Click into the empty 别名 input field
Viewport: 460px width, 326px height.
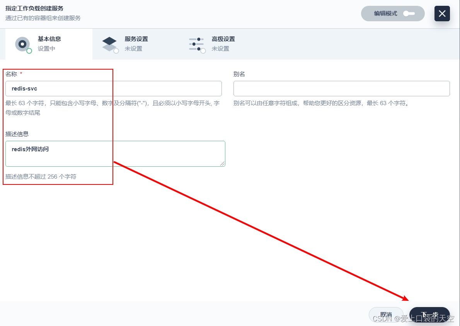tap(341, 89)
